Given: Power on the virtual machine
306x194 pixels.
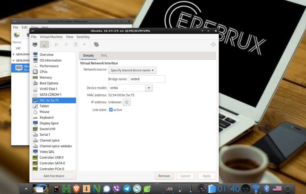Looking at the screenshot, I should tap(57, 45).
